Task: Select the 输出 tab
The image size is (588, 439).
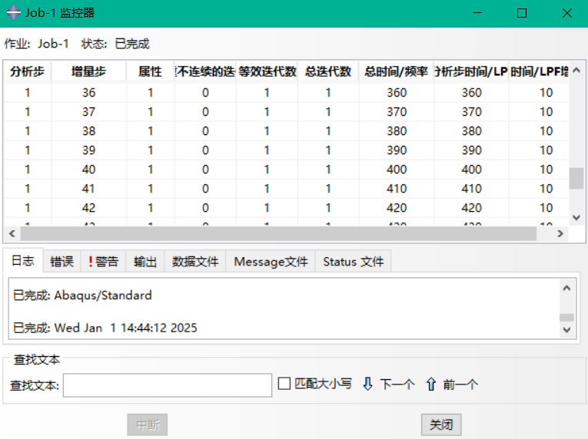Action: tap(145, 262)
